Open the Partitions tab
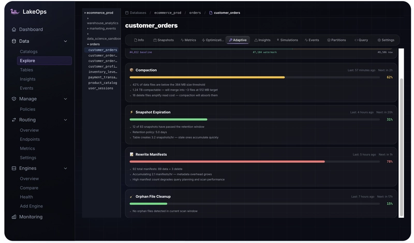 (337, 40)
